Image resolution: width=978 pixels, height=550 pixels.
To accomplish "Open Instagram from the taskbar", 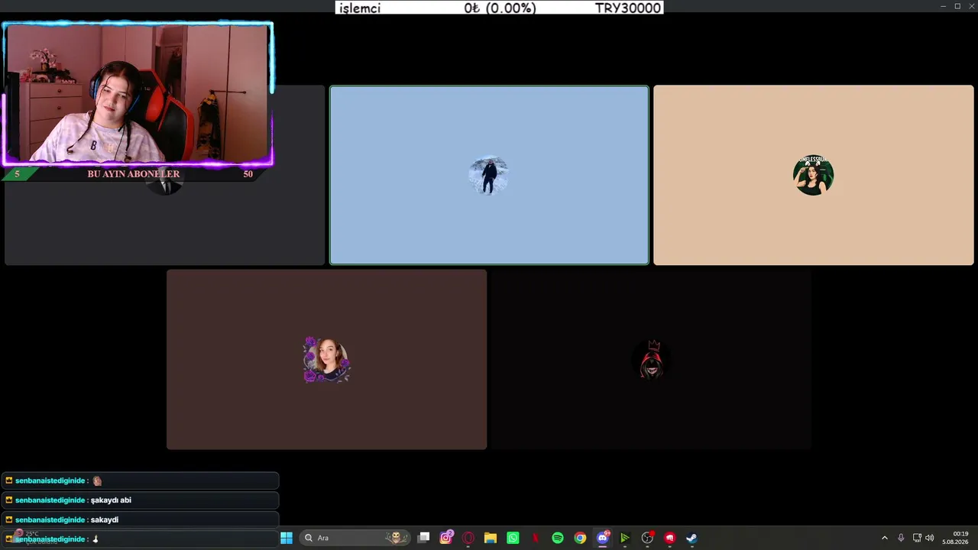I will (446, 538).
